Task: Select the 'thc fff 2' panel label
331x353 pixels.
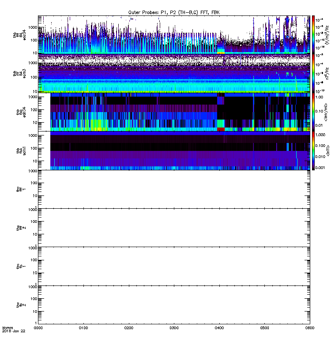Action: (x=21, y=228)
